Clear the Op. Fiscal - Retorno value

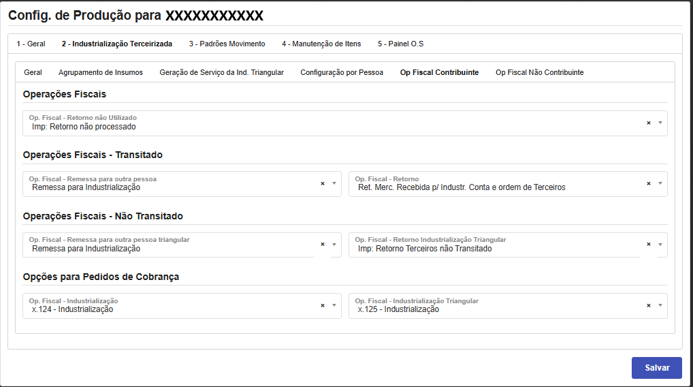pyautogui.click(x=648, y=183)
